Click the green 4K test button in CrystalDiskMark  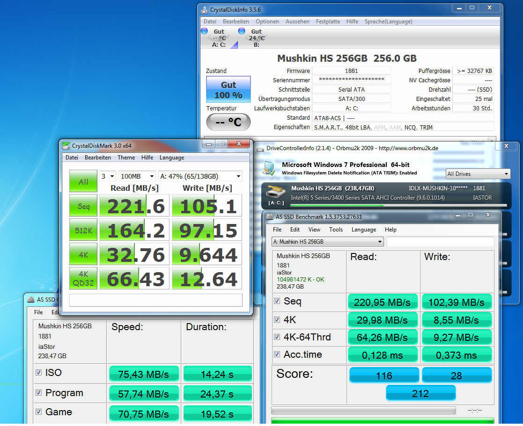83,254
